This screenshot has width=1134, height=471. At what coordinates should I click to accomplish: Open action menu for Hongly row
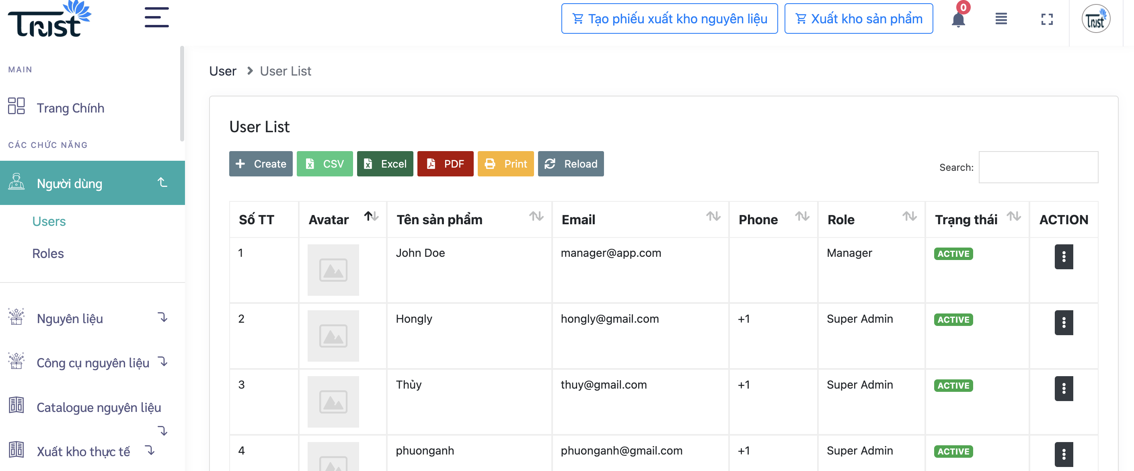click(x=1064, y=322)
